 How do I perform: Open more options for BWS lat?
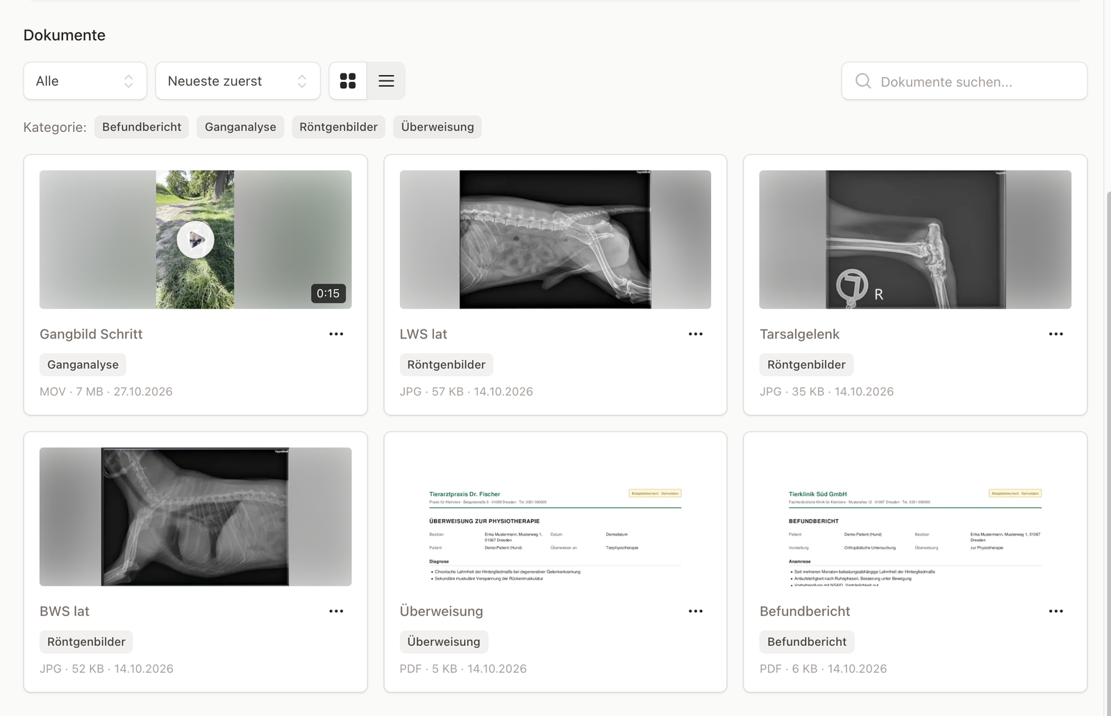[x=336, y=611]
